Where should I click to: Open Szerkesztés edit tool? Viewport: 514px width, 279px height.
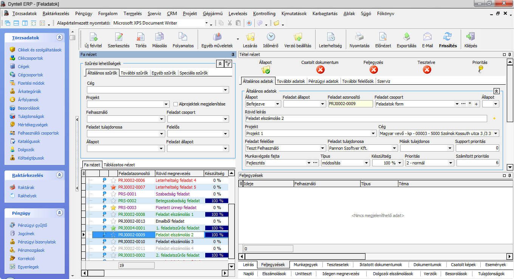[119, 37]
